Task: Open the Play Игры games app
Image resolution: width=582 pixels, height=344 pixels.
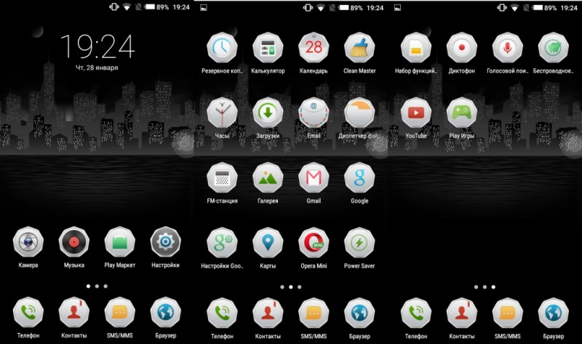Action: pos(462,113)
